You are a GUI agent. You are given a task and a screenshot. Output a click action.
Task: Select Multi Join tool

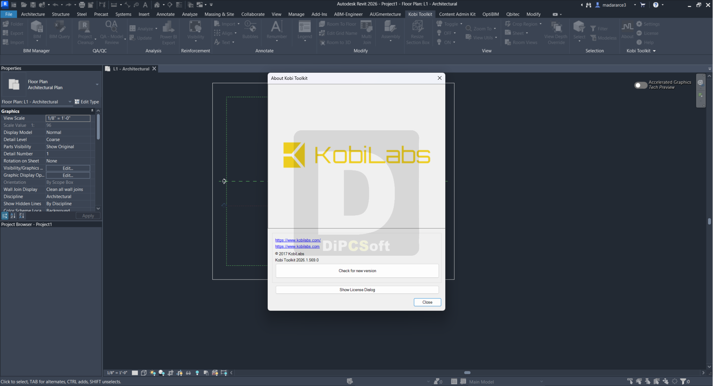367,32
